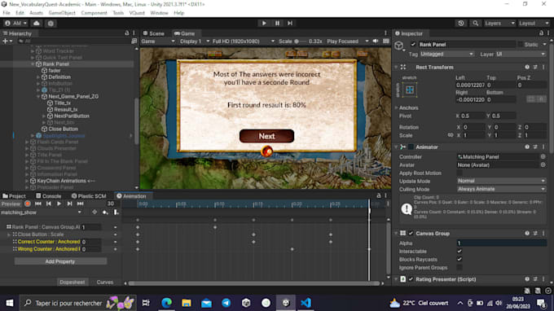Screen dimensions: 554x311
Task: Toggle the Animator component enabled checkbox
Action: [411, 147]
